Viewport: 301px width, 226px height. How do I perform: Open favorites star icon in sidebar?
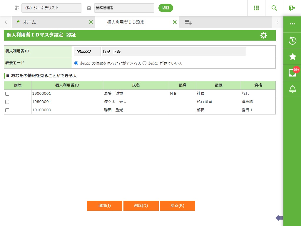[x=292, y=57]
